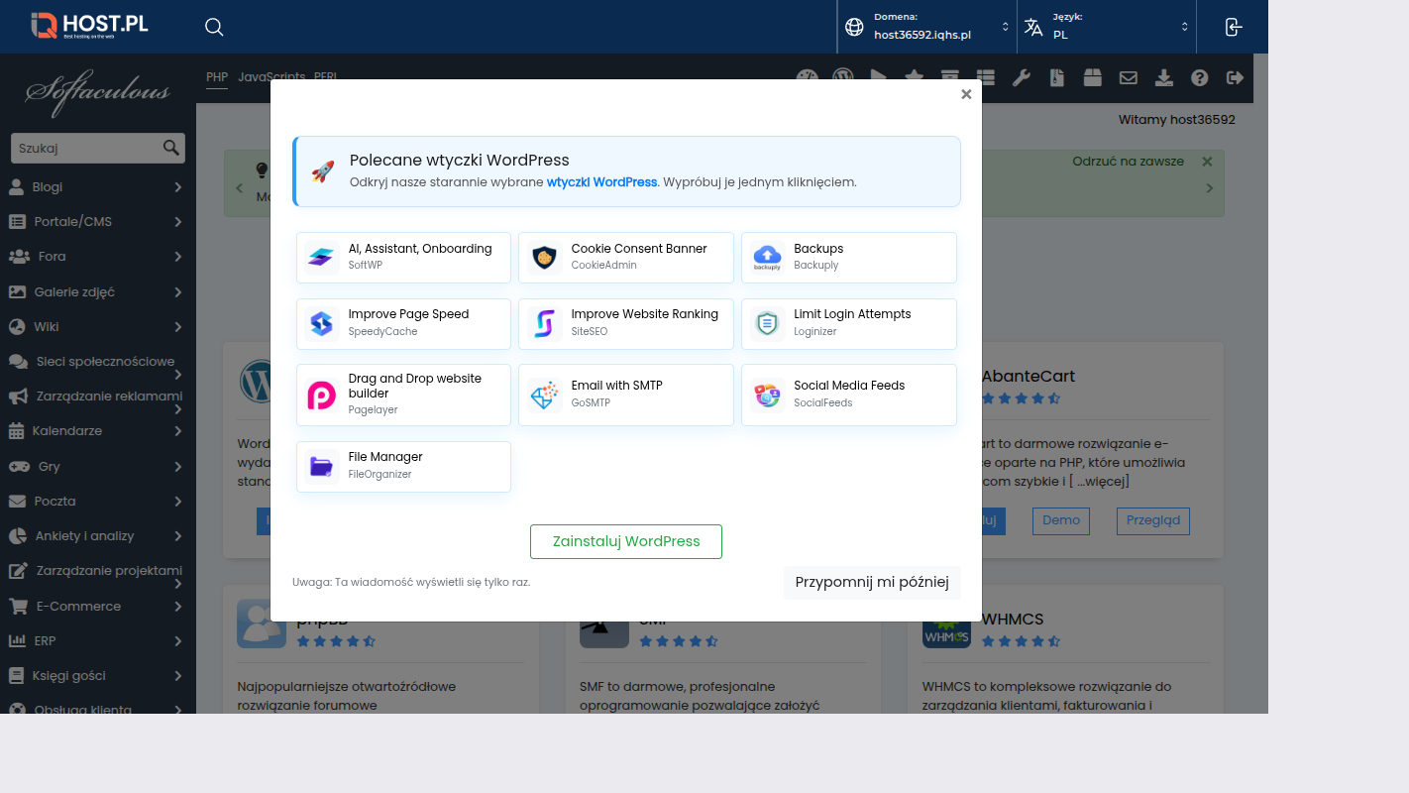Open the Język PL language selector

[1107, 27]
